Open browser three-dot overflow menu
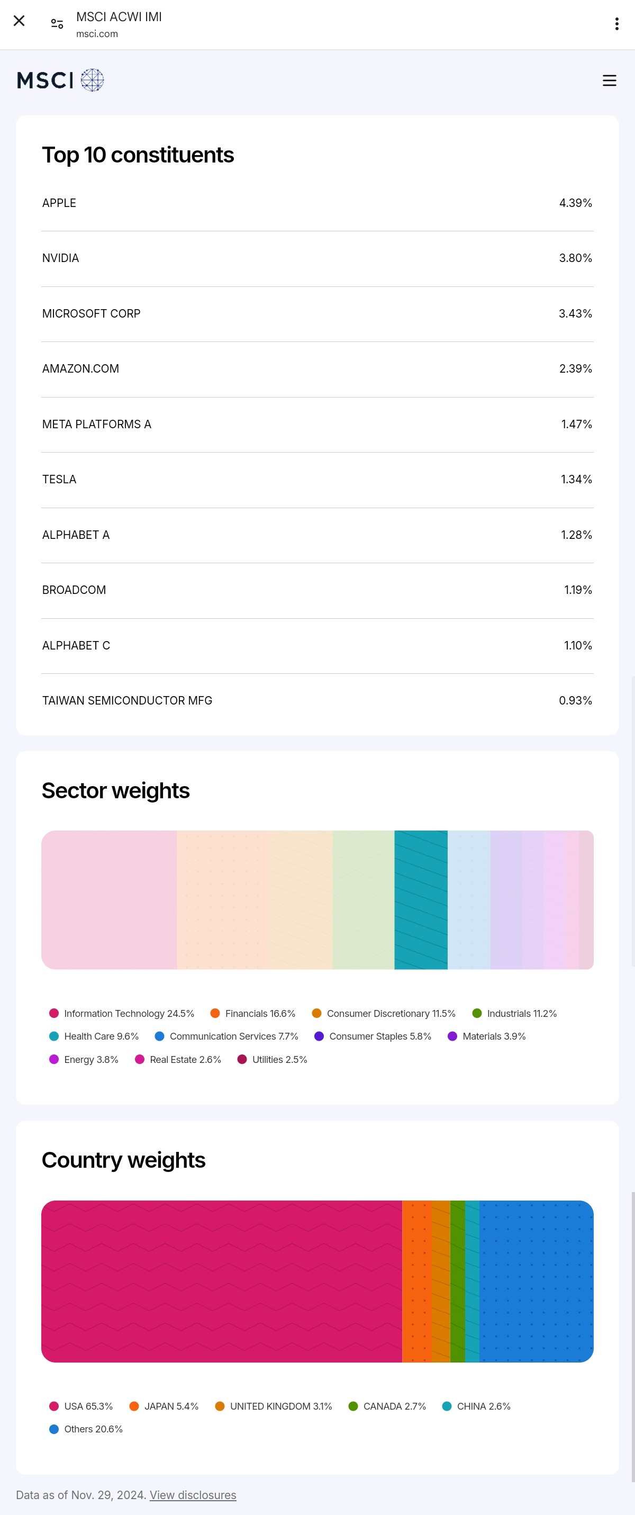 [616, 23]
